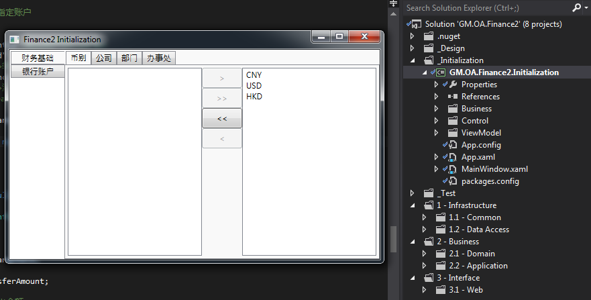This screenshot has height=300, width=591.
Task: Select USD in the currency list
Action: (254, 86)
